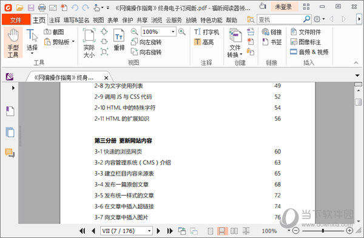Viewport: 364px width, 238px height.
Task: Close the 《网编操作指南》 document tab
Action: click(106, 78)
